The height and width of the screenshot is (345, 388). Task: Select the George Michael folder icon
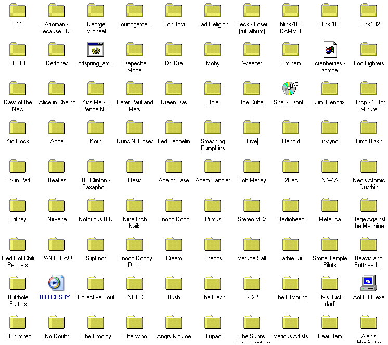96,10
